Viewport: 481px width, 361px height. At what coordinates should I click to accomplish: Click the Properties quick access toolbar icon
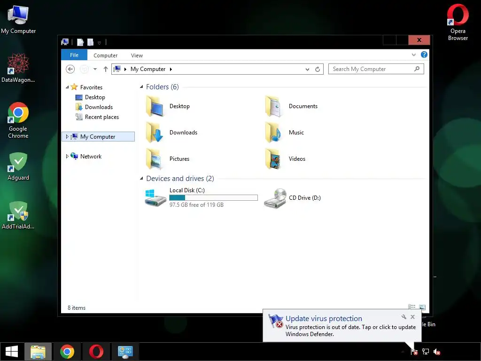80,42
